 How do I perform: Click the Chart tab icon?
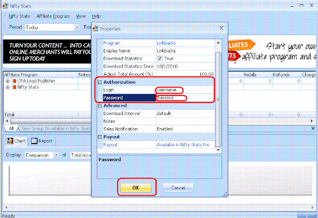point(10,141)
